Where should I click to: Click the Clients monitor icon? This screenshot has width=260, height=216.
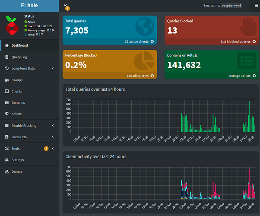[x=7, y=91]
